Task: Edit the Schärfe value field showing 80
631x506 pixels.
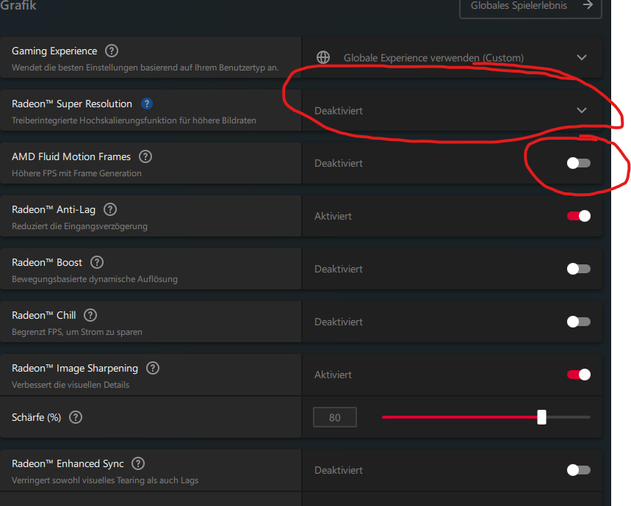Action: point(335,417)
